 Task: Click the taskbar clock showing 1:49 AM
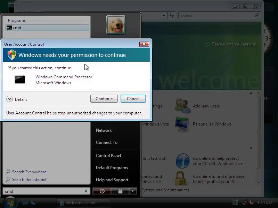pos(264,203)
